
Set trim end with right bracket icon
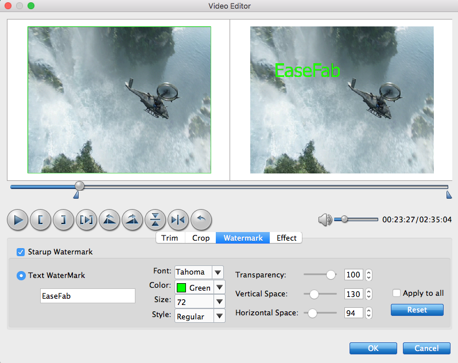[x=64, y=219]
